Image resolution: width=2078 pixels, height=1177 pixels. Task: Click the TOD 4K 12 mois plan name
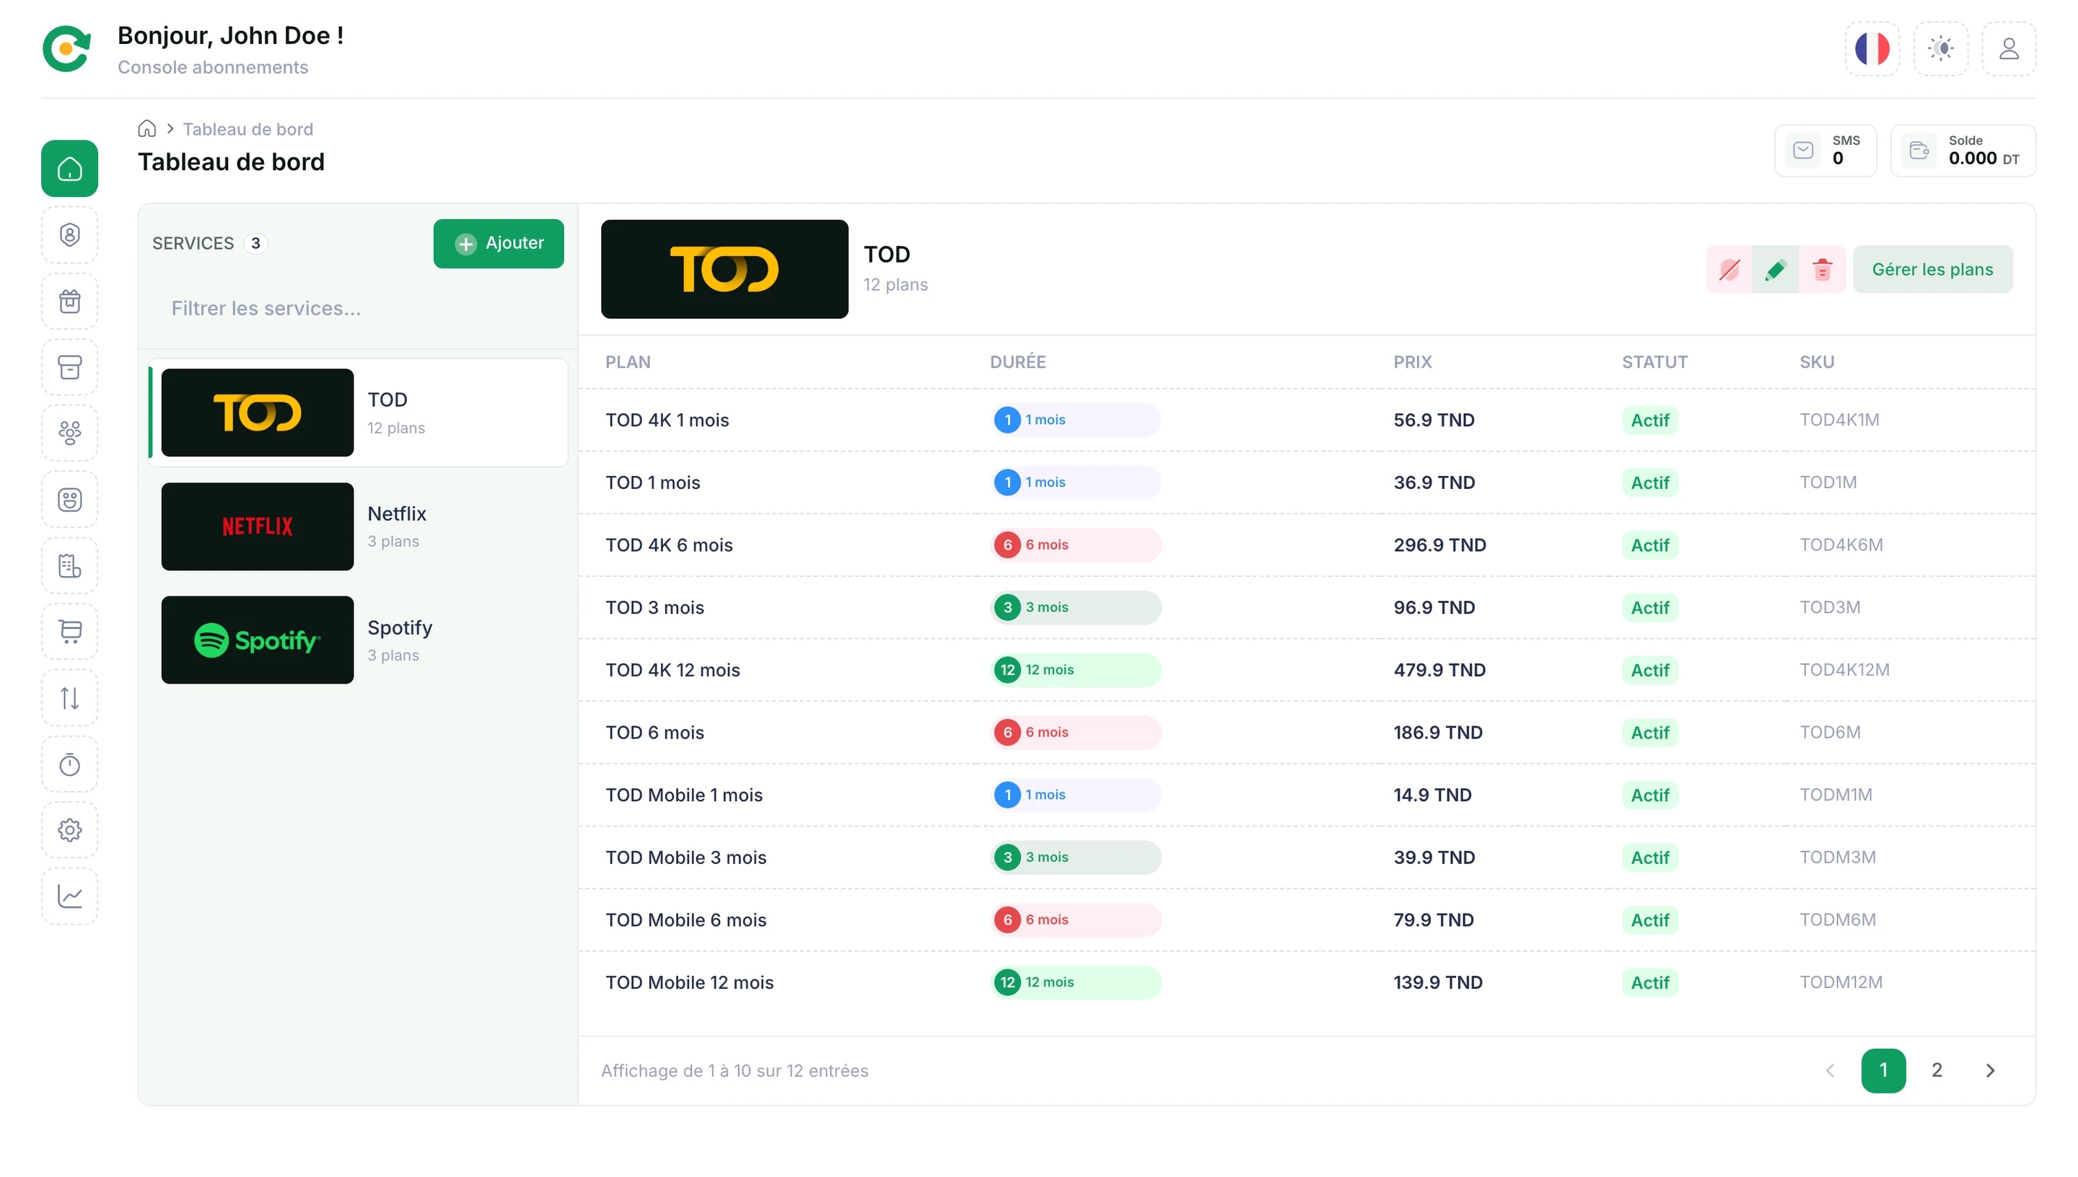pyautogui.click(x=672, y=670)
